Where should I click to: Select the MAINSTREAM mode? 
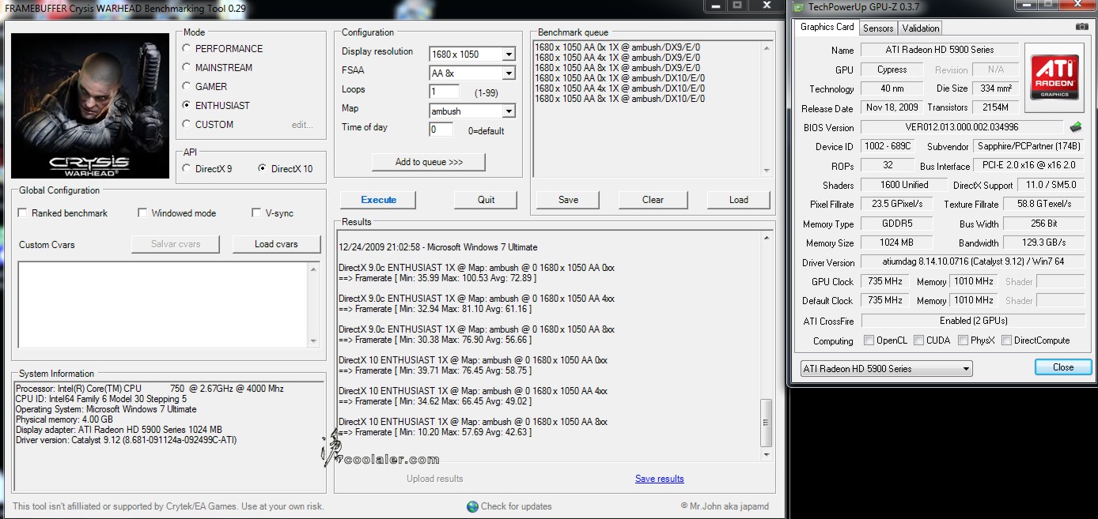(186, 67)
